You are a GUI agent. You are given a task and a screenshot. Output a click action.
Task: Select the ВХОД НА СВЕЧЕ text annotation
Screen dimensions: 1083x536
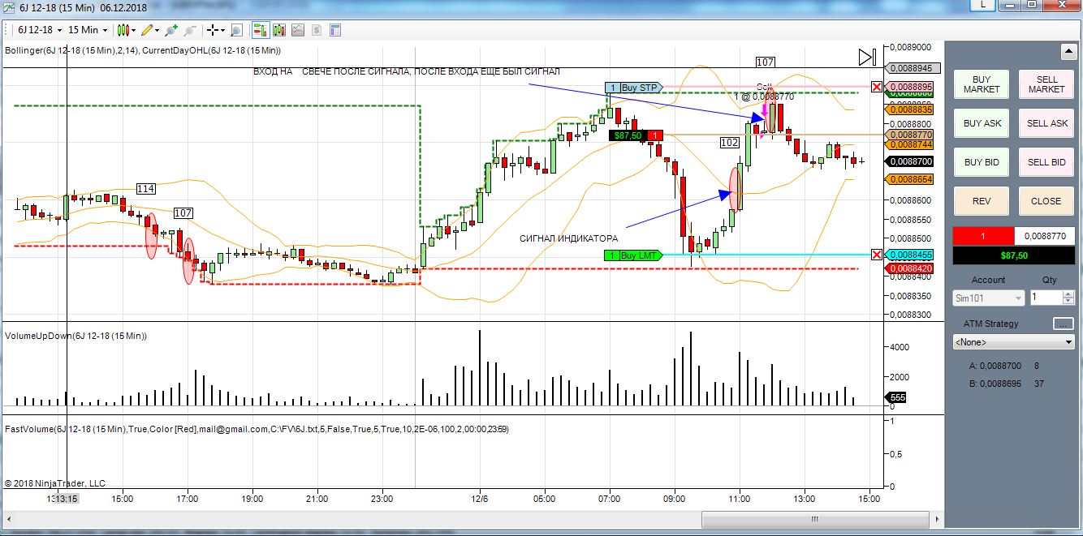(406, 71)
